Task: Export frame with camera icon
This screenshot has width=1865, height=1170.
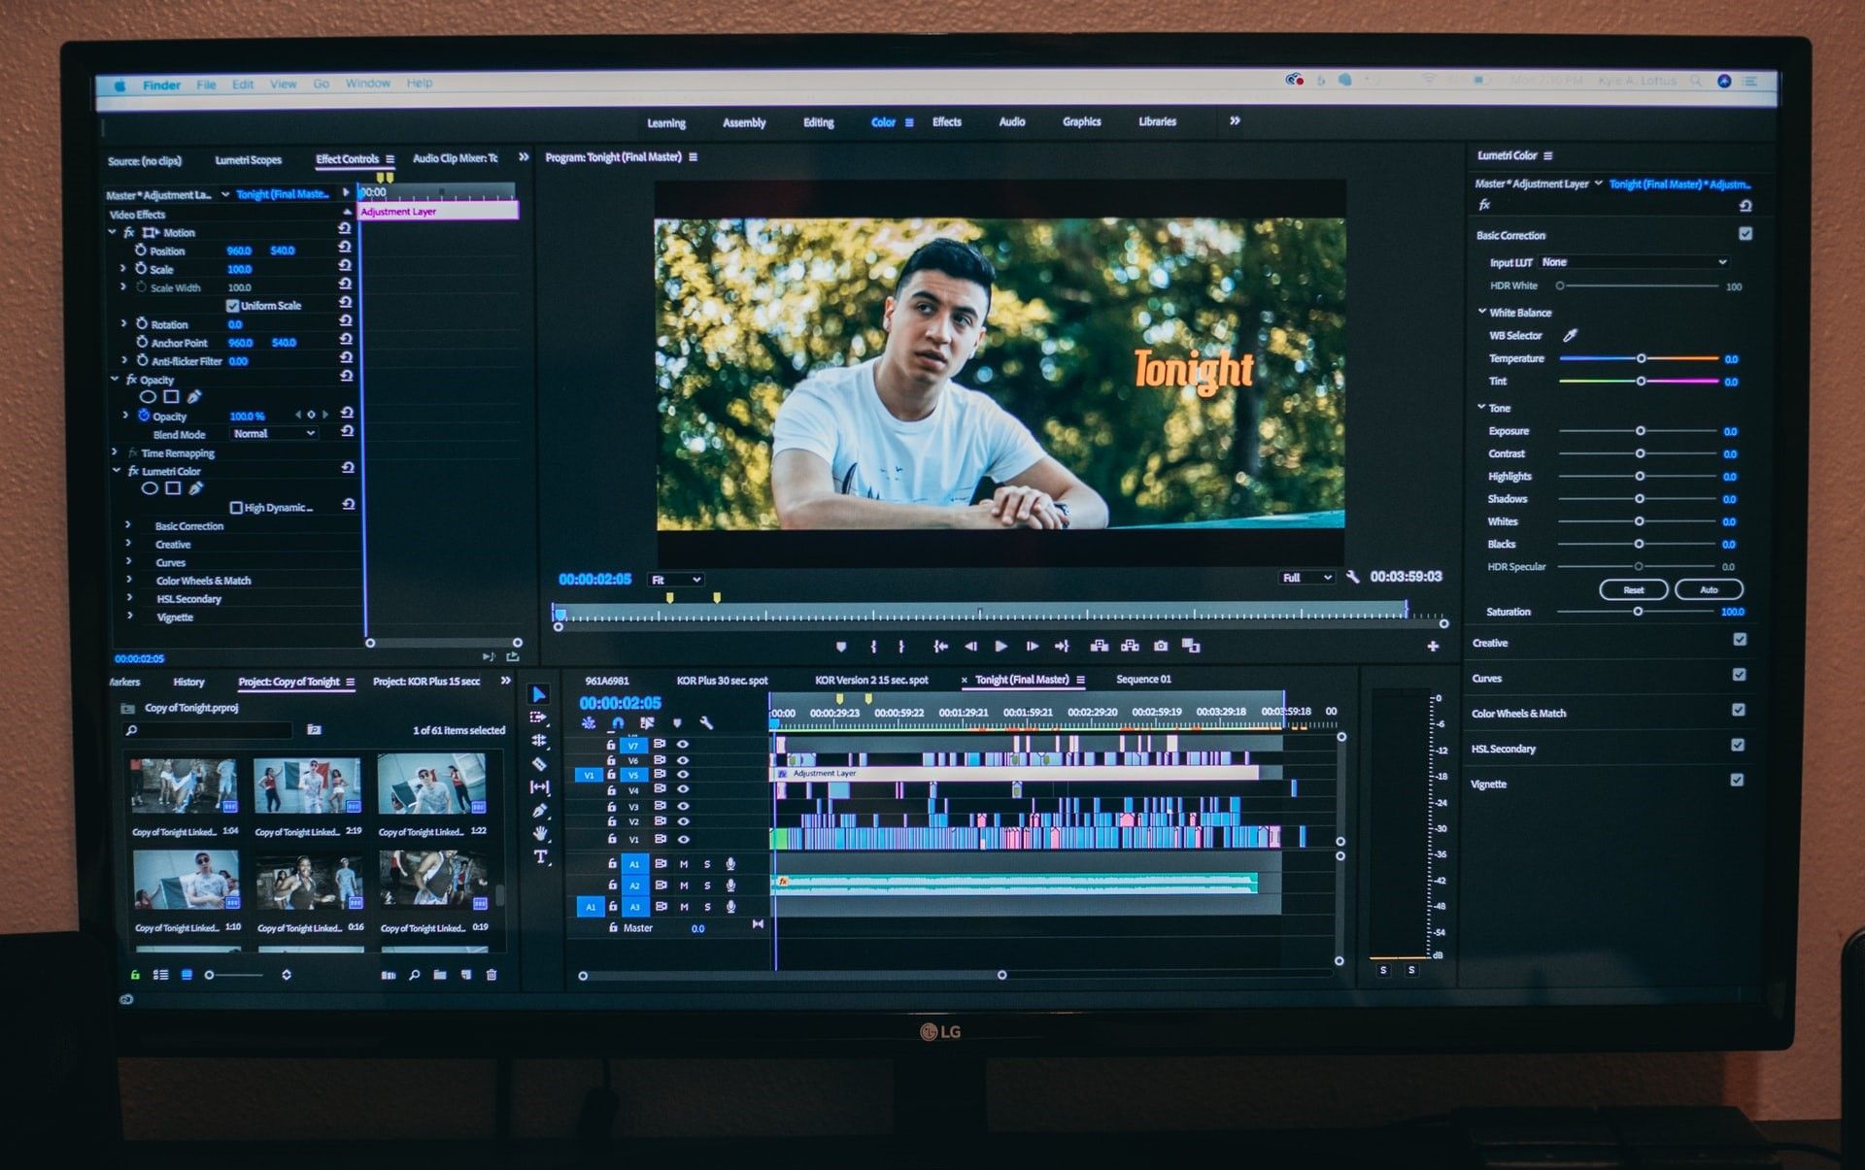Action: click(x=1161, y=646)
